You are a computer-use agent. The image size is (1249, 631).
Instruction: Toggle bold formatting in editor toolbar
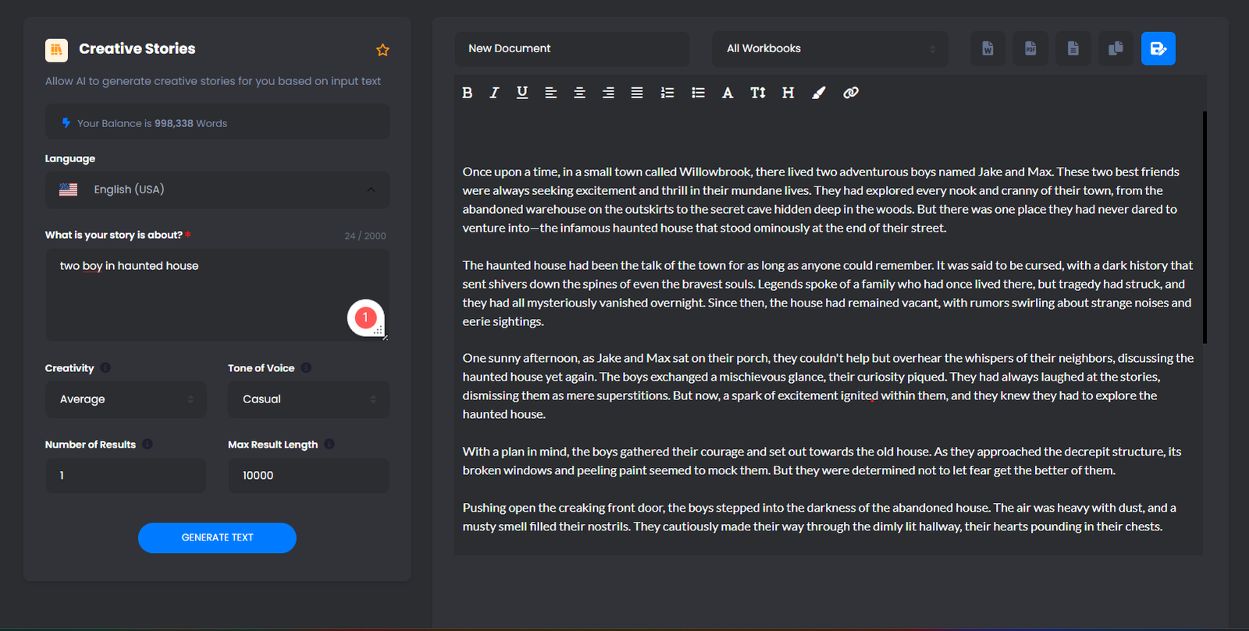coord(467,93)
